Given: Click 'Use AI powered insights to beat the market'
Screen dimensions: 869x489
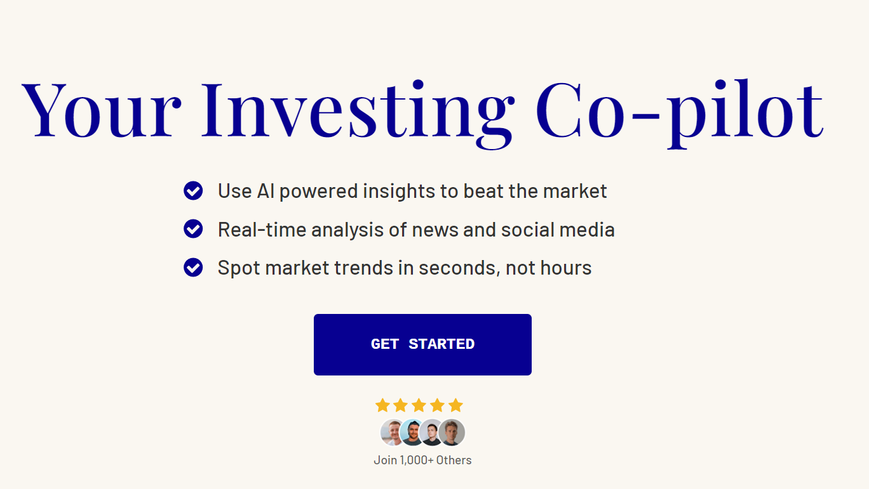Looking at the screenshot, I should coord(412,191).
